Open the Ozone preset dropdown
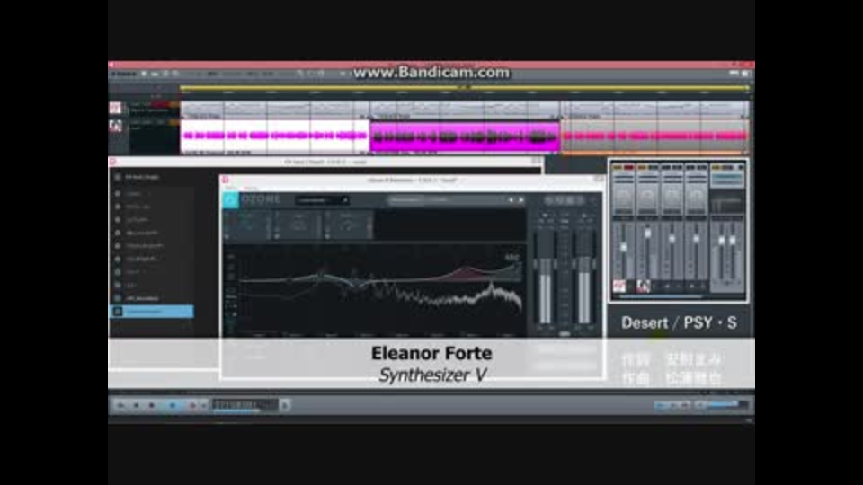The width and height of the screenshot is (863, 485). 322,200
